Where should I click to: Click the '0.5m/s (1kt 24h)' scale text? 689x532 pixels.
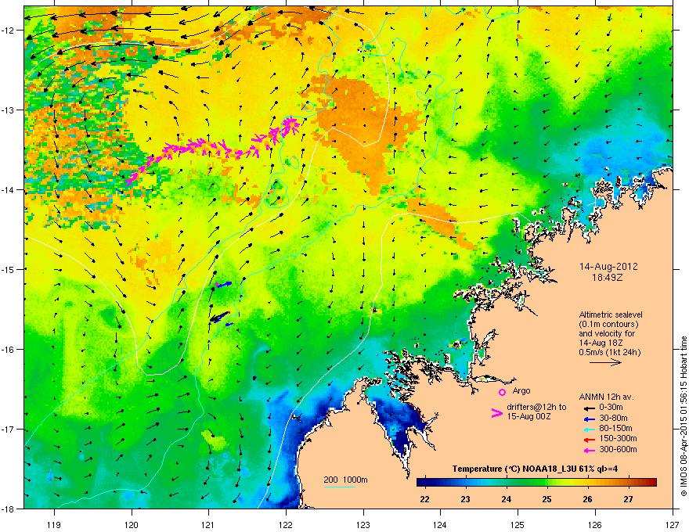(610, 352)
